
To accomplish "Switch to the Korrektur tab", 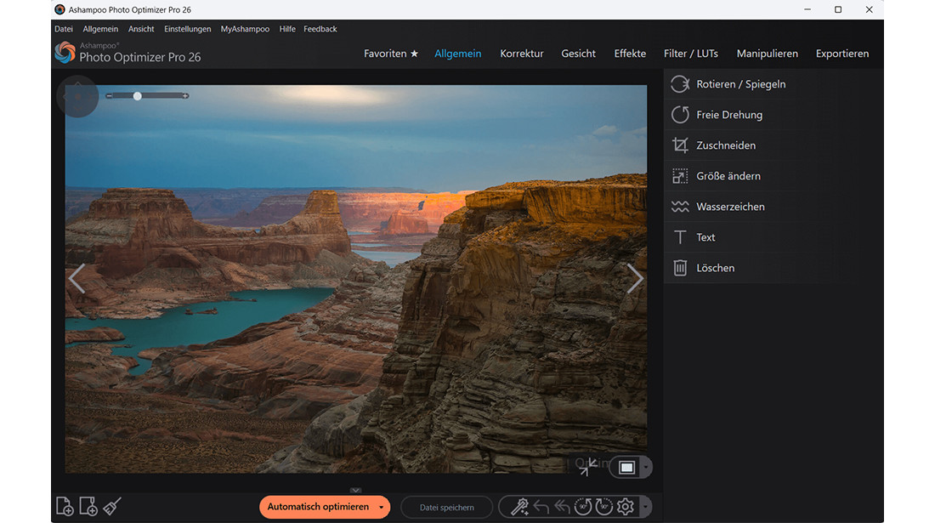I will (522, 54).
